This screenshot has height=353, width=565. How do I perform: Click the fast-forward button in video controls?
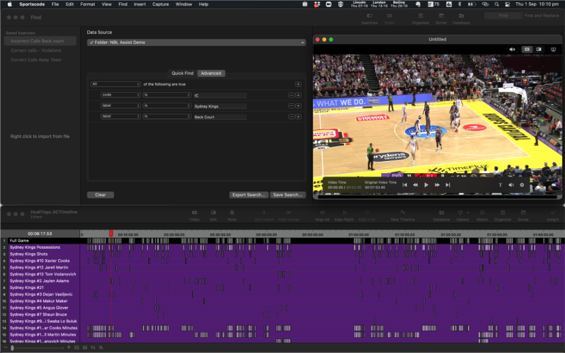(437, 185)
